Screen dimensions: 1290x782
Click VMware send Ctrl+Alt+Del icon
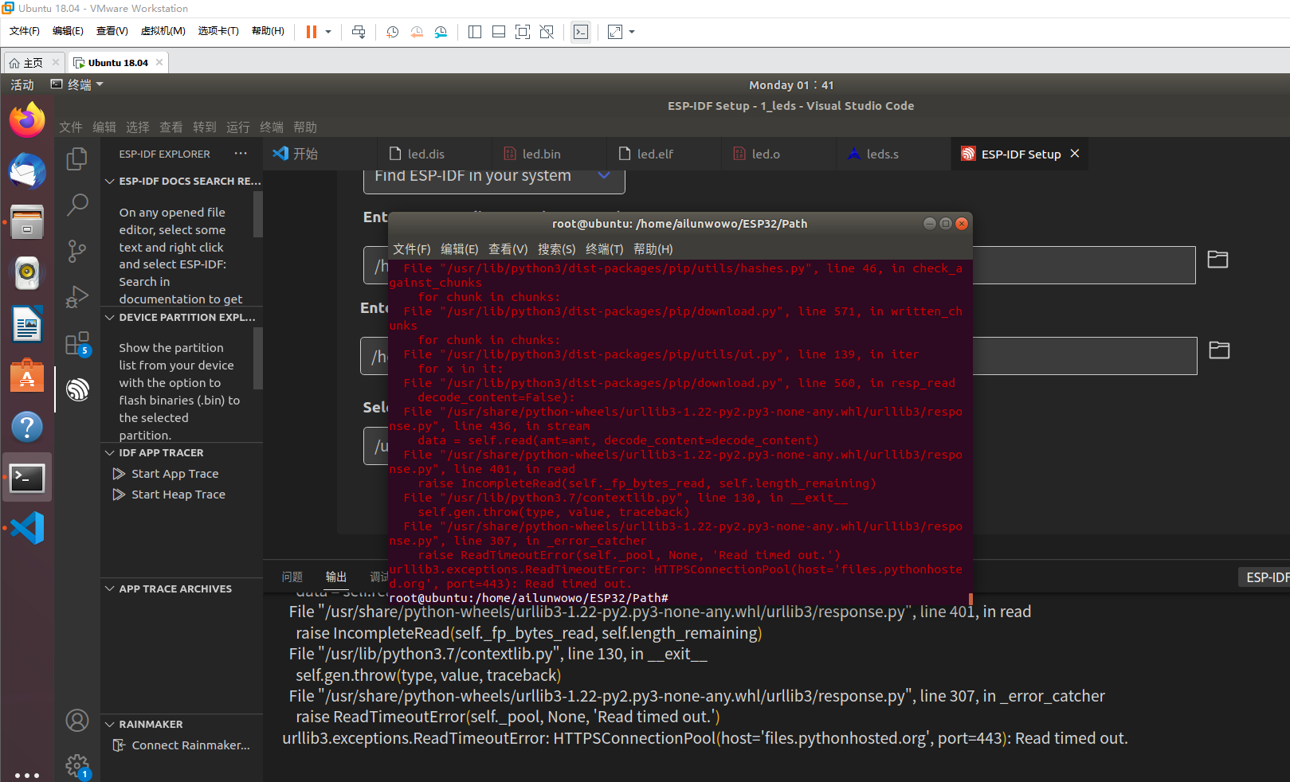[359, 32]
